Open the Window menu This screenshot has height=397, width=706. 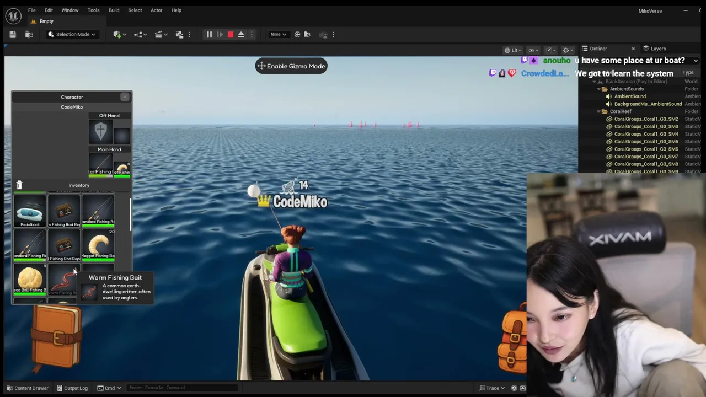pyautogui.click(x=69, y=10)
